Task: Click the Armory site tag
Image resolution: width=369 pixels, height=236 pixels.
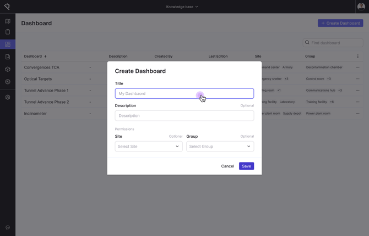Action: coord(287,68)
